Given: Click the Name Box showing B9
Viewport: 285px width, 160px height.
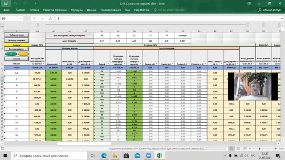Looking at the screenshot, I should click(11, 19).
